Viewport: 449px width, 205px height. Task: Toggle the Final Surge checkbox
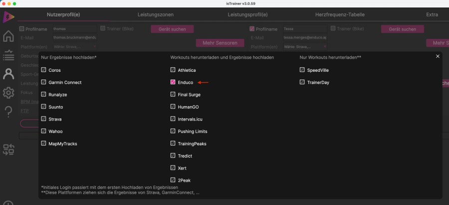coord(173,94)
